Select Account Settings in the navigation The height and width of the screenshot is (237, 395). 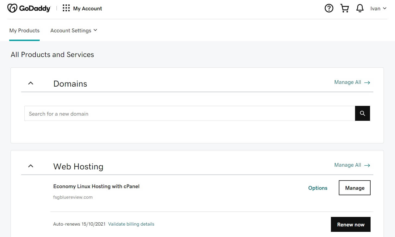pos(71,30)
